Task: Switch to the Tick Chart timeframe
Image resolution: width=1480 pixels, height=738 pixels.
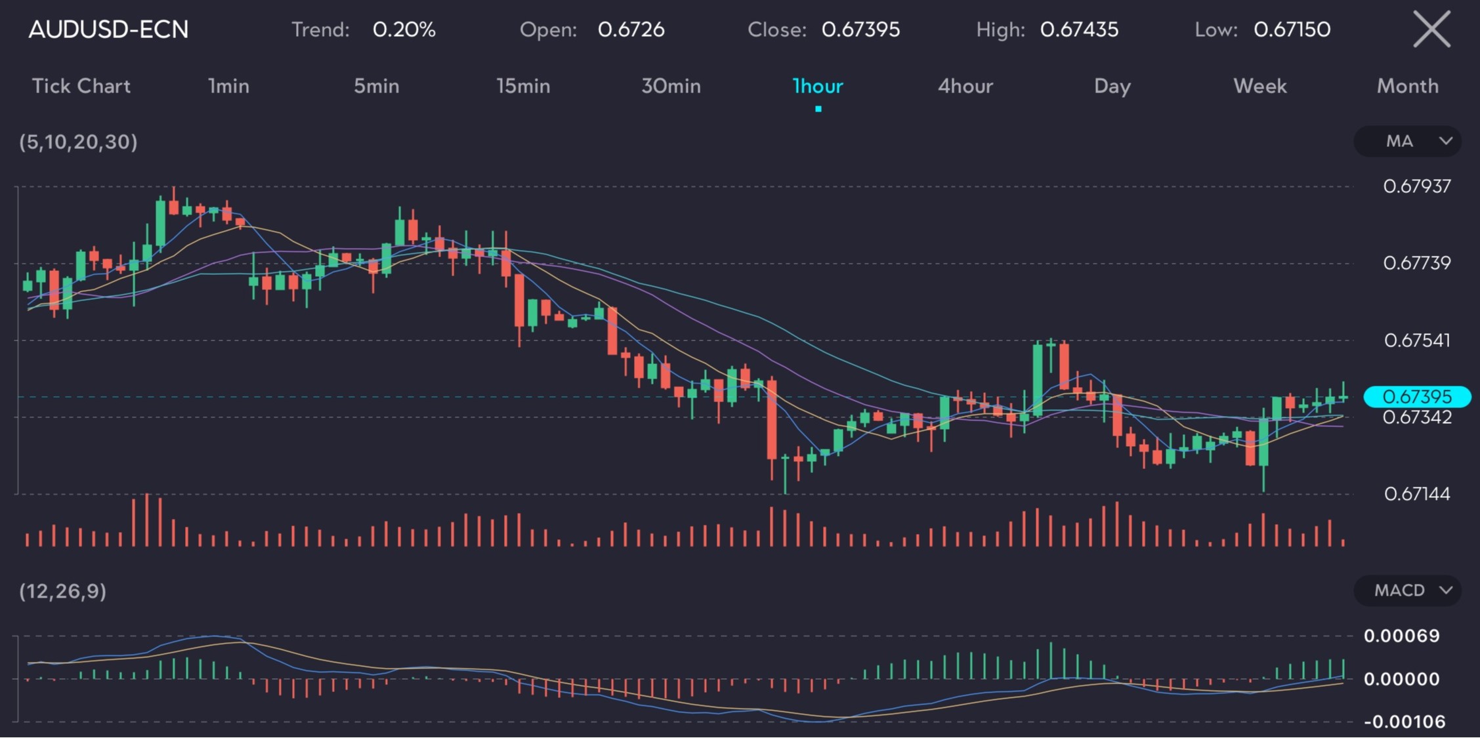Action: point(81,86)
